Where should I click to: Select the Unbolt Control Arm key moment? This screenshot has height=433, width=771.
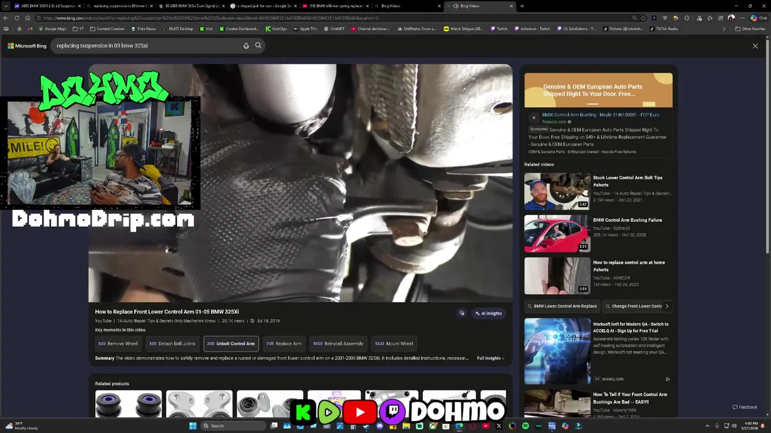point(231,343)
